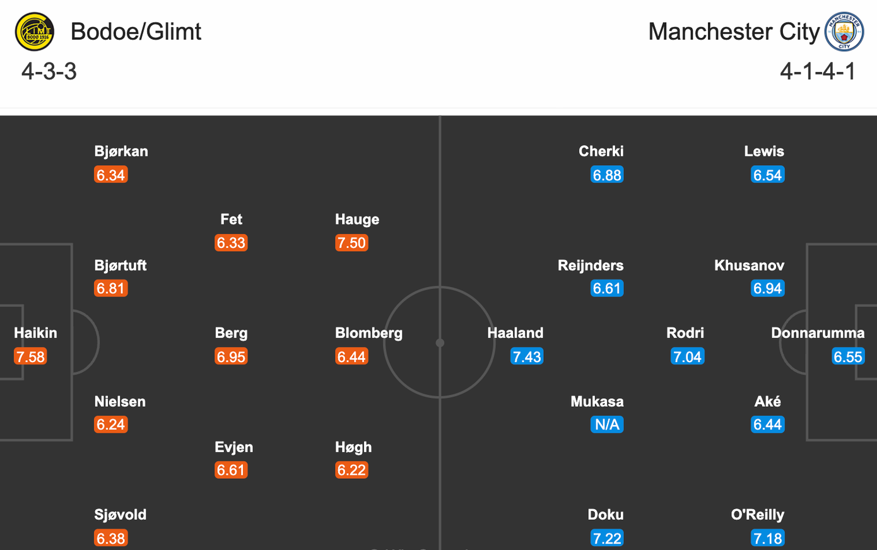Select Cherki's 6.88 rating badge
Screen dimensions: 877x550
pos(607,175)
